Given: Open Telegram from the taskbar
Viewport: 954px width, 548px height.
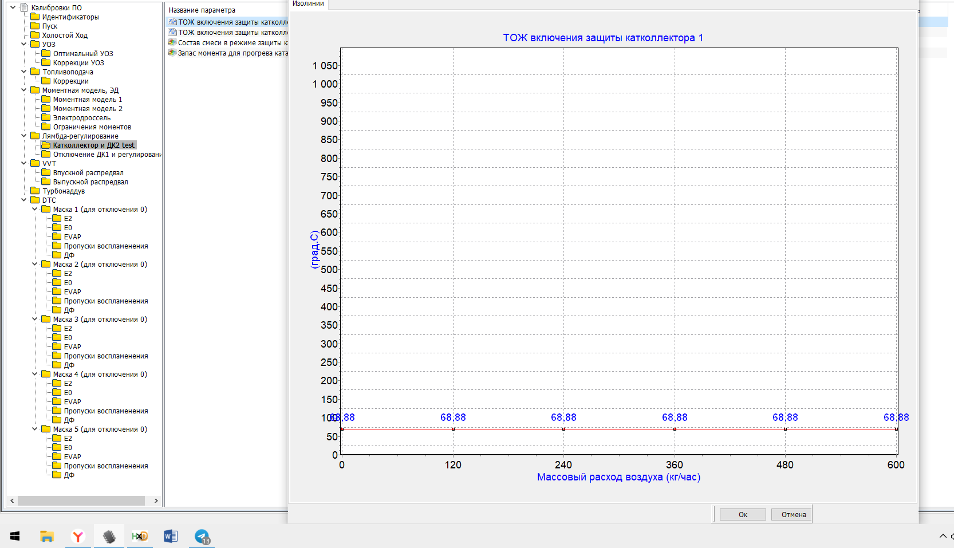Looking at the screenshot, I should coord(202,537).
